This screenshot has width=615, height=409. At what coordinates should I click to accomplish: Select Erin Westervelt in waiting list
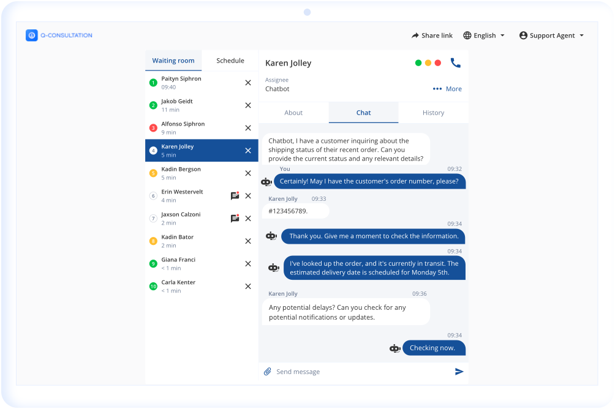(202, 196)
